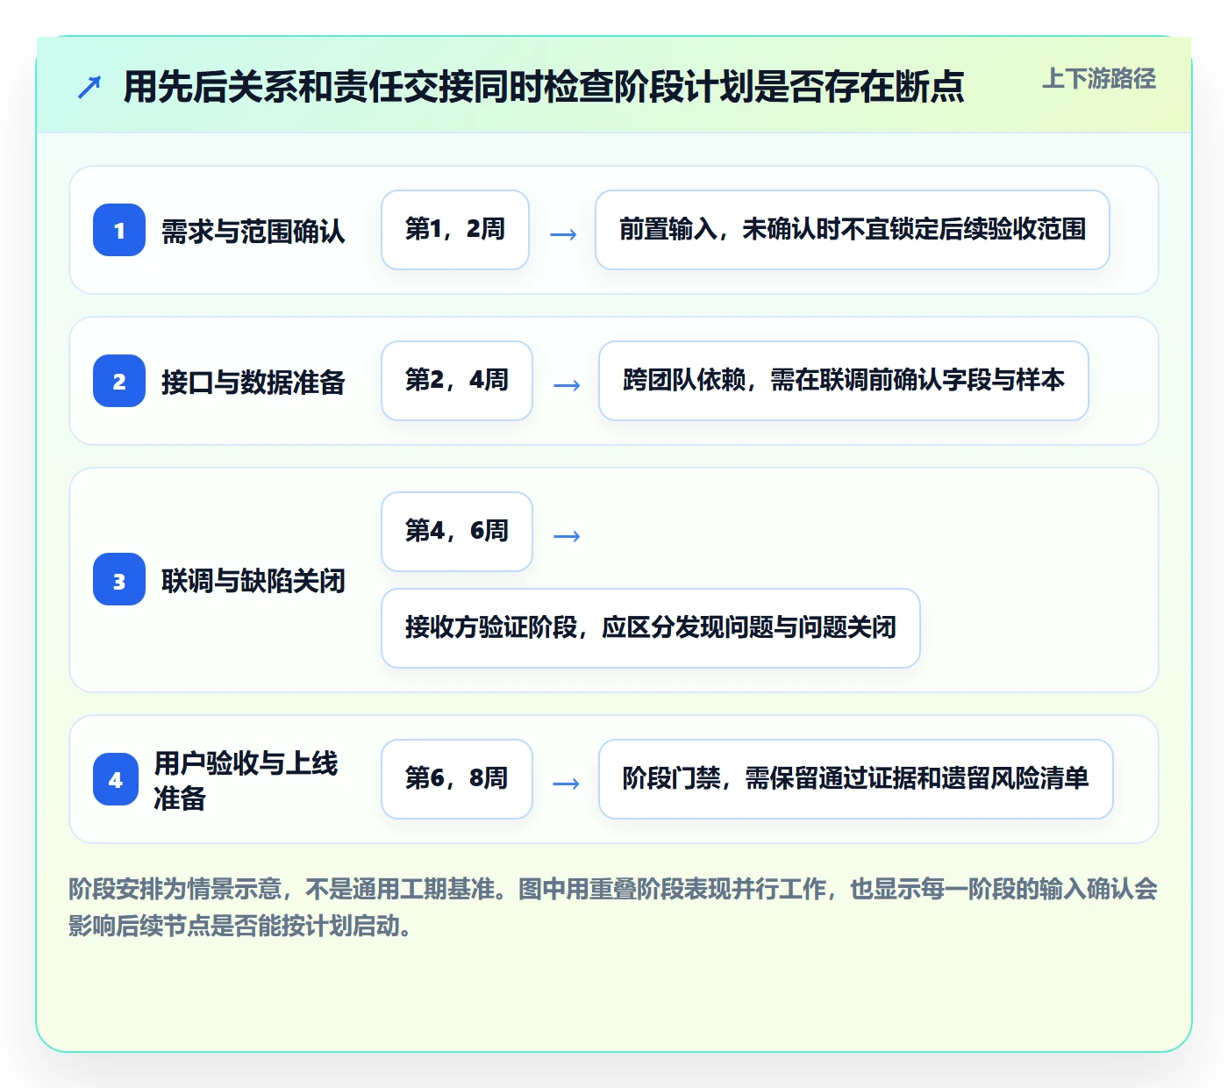Click the 第6，8周 week chip

[x=457, y=779]
